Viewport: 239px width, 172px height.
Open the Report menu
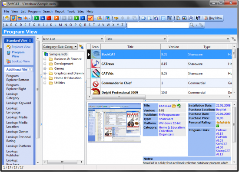[x=60, y=11]
